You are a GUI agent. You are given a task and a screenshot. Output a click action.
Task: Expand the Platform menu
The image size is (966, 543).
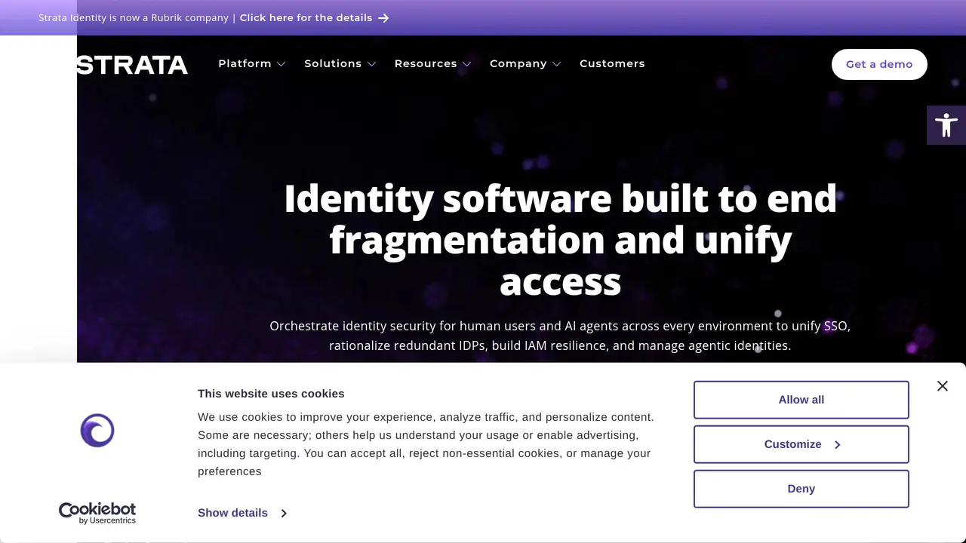[x=251, y=64]
